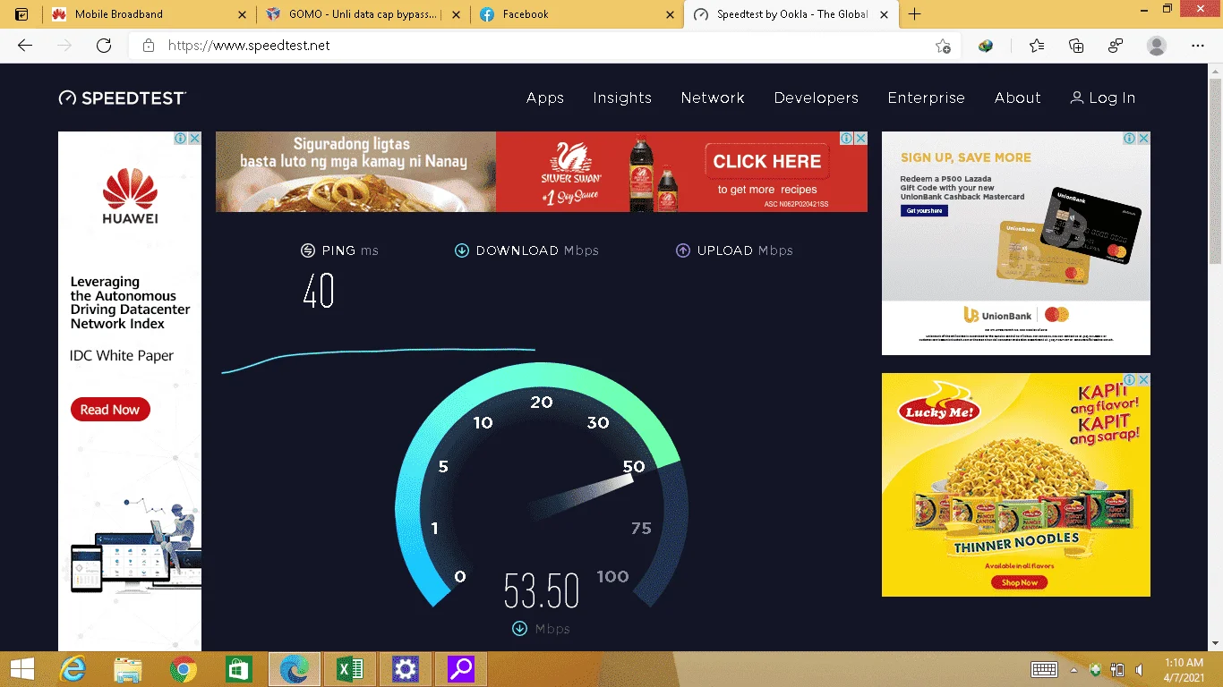Viewport: 1223px width, 687px height.
Task: Show hidden system tray icons
Action: pos(1073,670)
